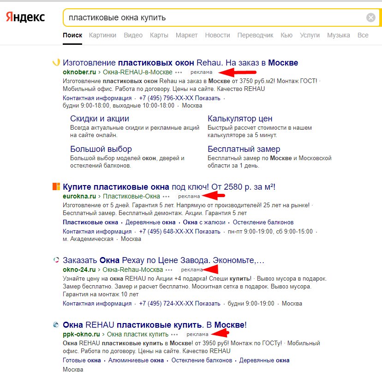The width and height of the screenshot is (382, 372).
Task: Click the Пластиковые-Окна breadcrumb link
Action: click(131, 196)
